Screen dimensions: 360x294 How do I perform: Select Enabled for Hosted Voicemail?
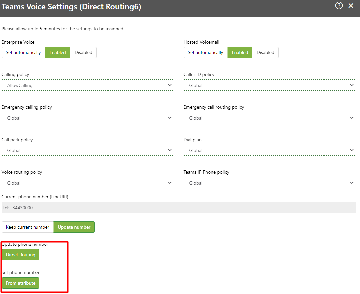coord(240,52)
